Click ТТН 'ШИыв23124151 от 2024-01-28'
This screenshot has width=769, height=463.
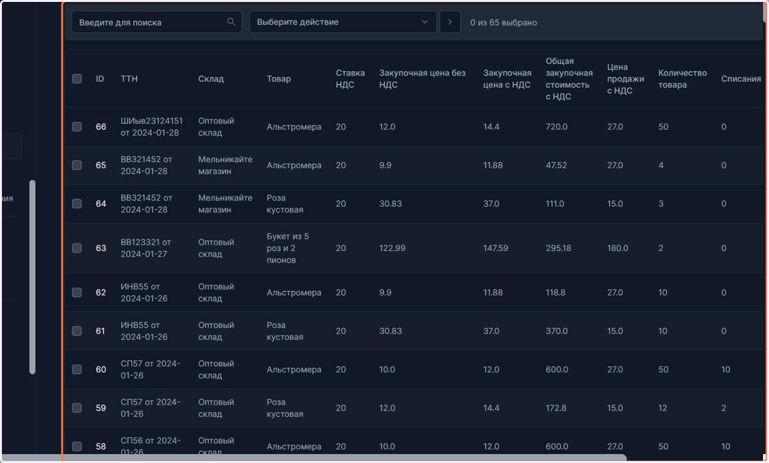click(x=152, y=127)
